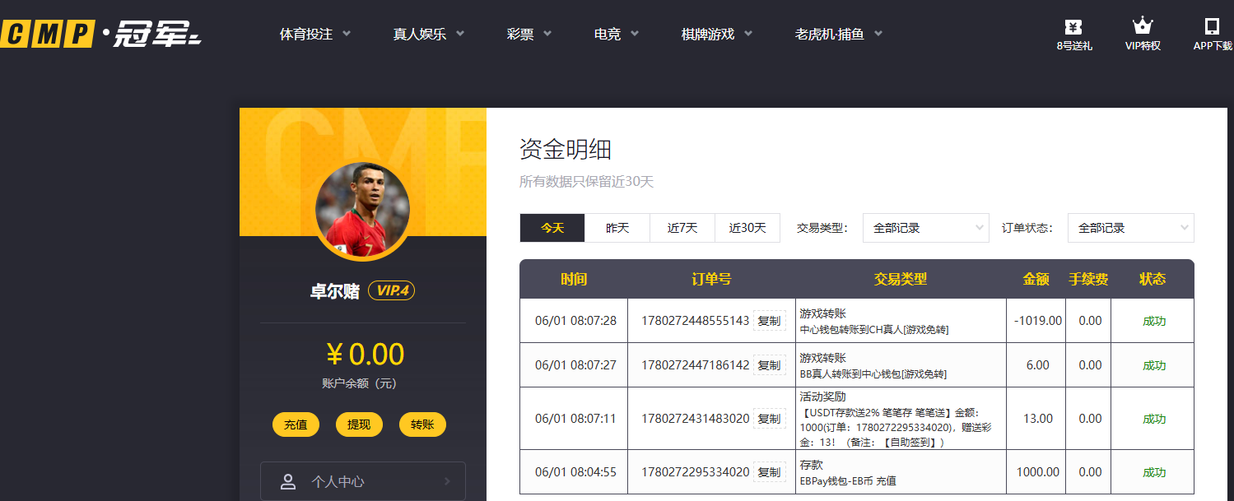Click the 充值 button
Screen dimensions: 1234x501
[296, 424]
